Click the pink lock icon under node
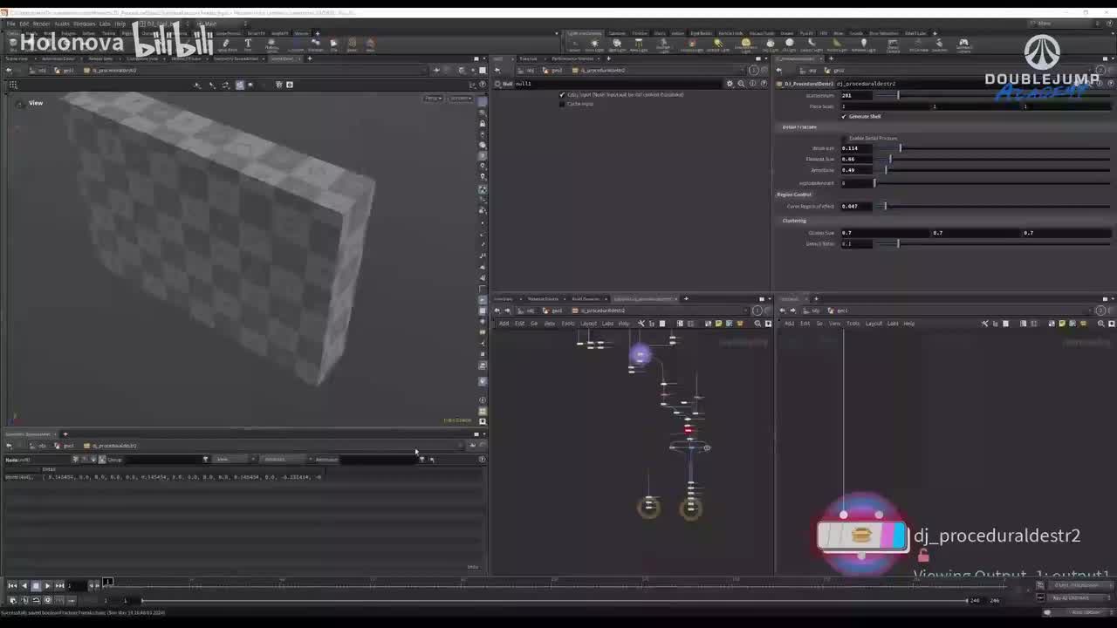This screenshot has width=1117, height=628. click(x=922, y=556)
